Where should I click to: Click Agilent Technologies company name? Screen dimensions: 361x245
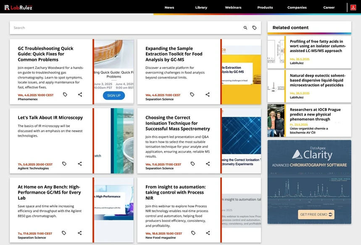pyautogui.click(x=33, y=169)
